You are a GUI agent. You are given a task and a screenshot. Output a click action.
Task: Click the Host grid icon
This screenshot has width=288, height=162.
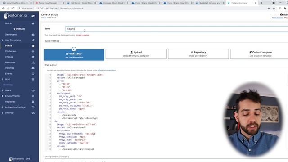(33, 79)
